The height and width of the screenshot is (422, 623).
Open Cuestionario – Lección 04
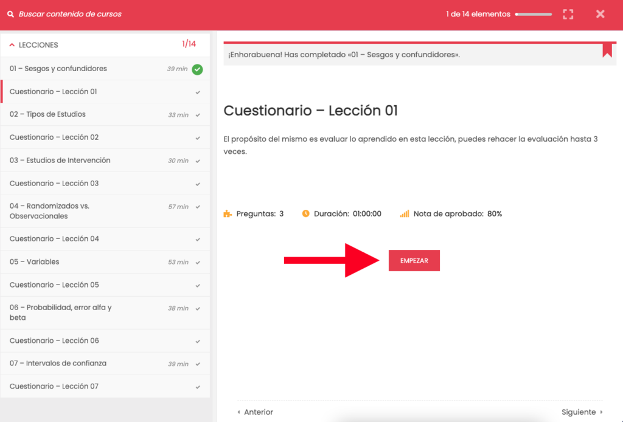coord(54,239)
